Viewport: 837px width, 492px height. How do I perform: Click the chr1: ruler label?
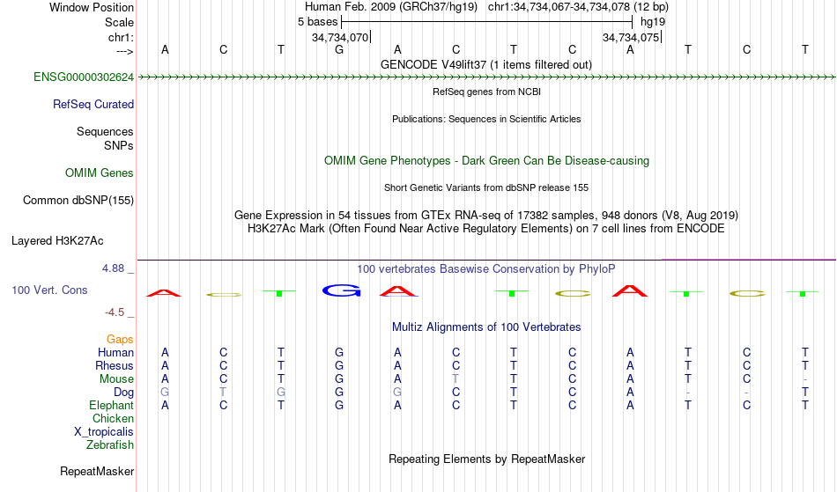point(121,37)
